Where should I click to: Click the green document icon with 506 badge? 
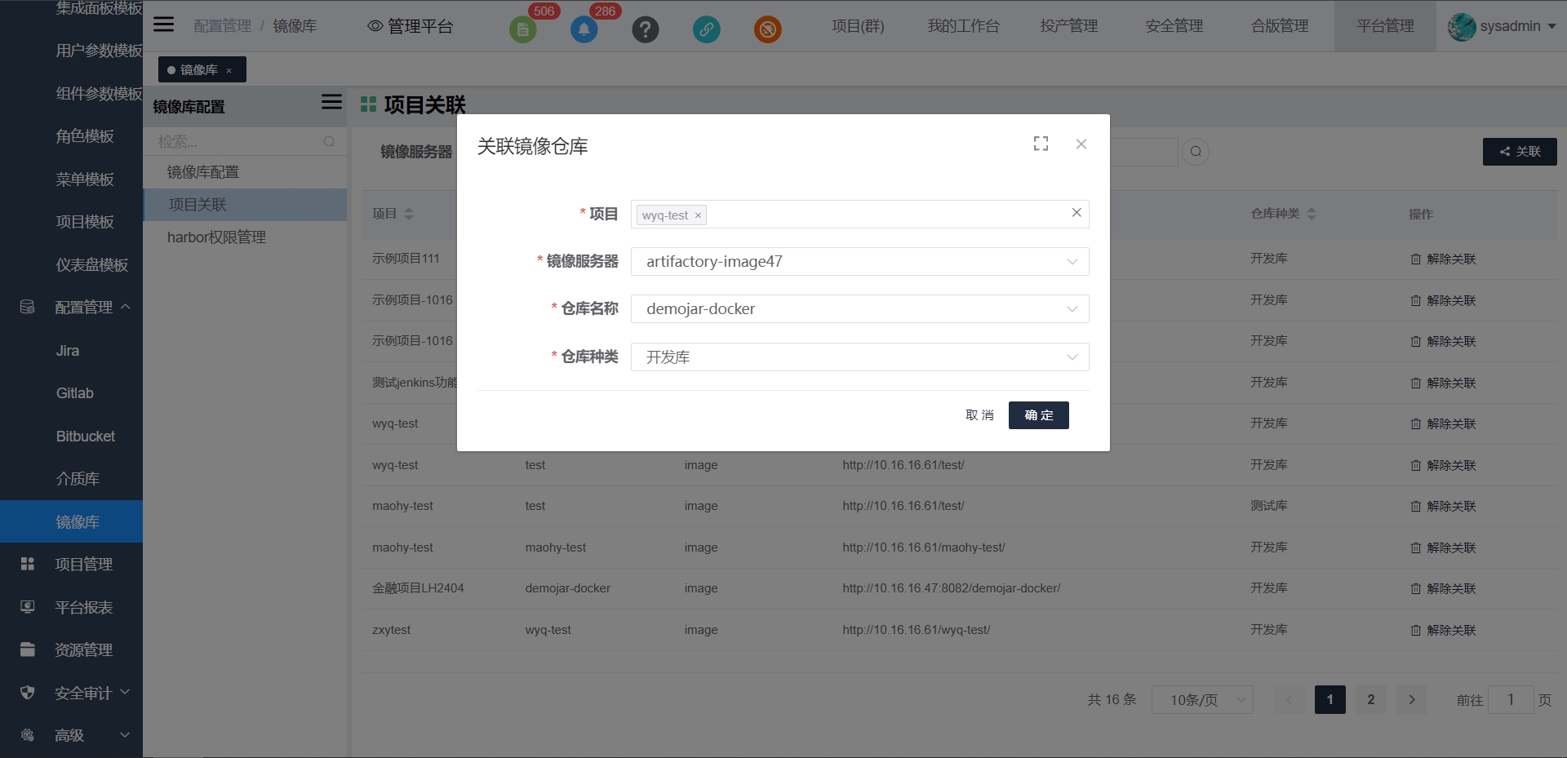[x=523, y=30]
